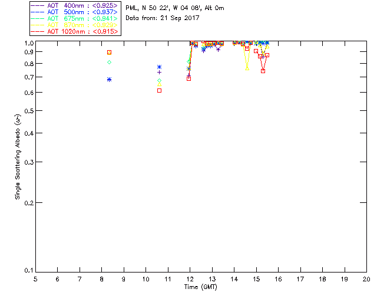Click the green diamond data point near time 8.4
This screenshot has width=377, height=302.
pyautogui.click(x=109, y=62)
